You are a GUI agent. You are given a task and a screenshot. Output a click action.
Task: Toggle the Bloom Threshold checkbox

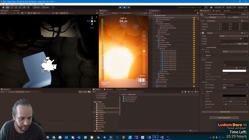[x=203, y=62]
